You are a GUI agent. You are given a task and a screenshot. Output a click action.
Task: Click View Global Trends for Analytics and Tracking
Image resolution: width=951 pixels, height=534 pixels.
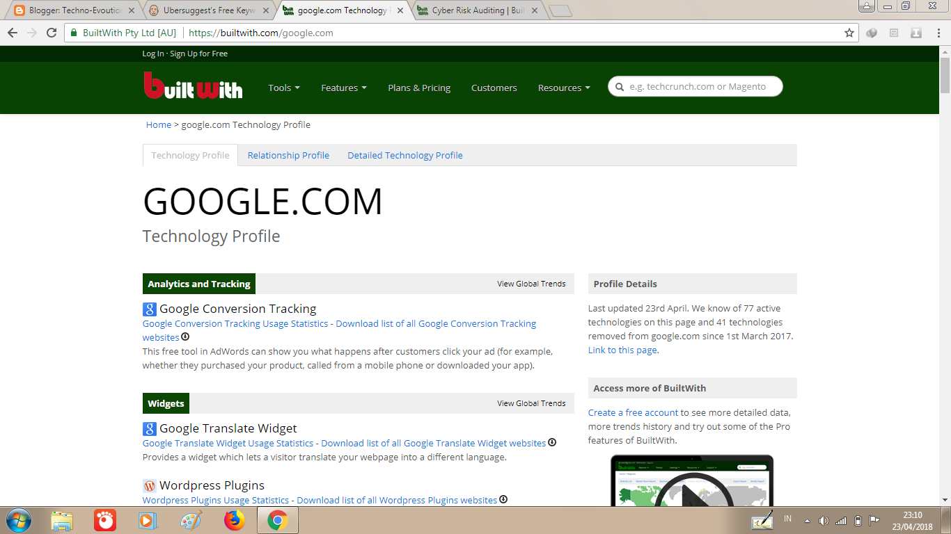(531, 284)
